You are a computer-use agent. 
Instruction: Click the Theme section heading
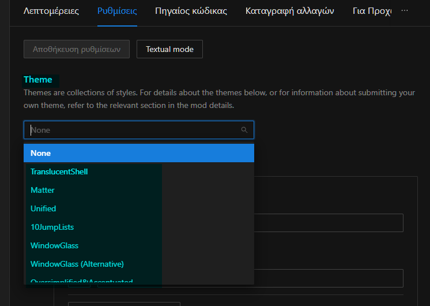pyautogui.click(x=38, y=80)
